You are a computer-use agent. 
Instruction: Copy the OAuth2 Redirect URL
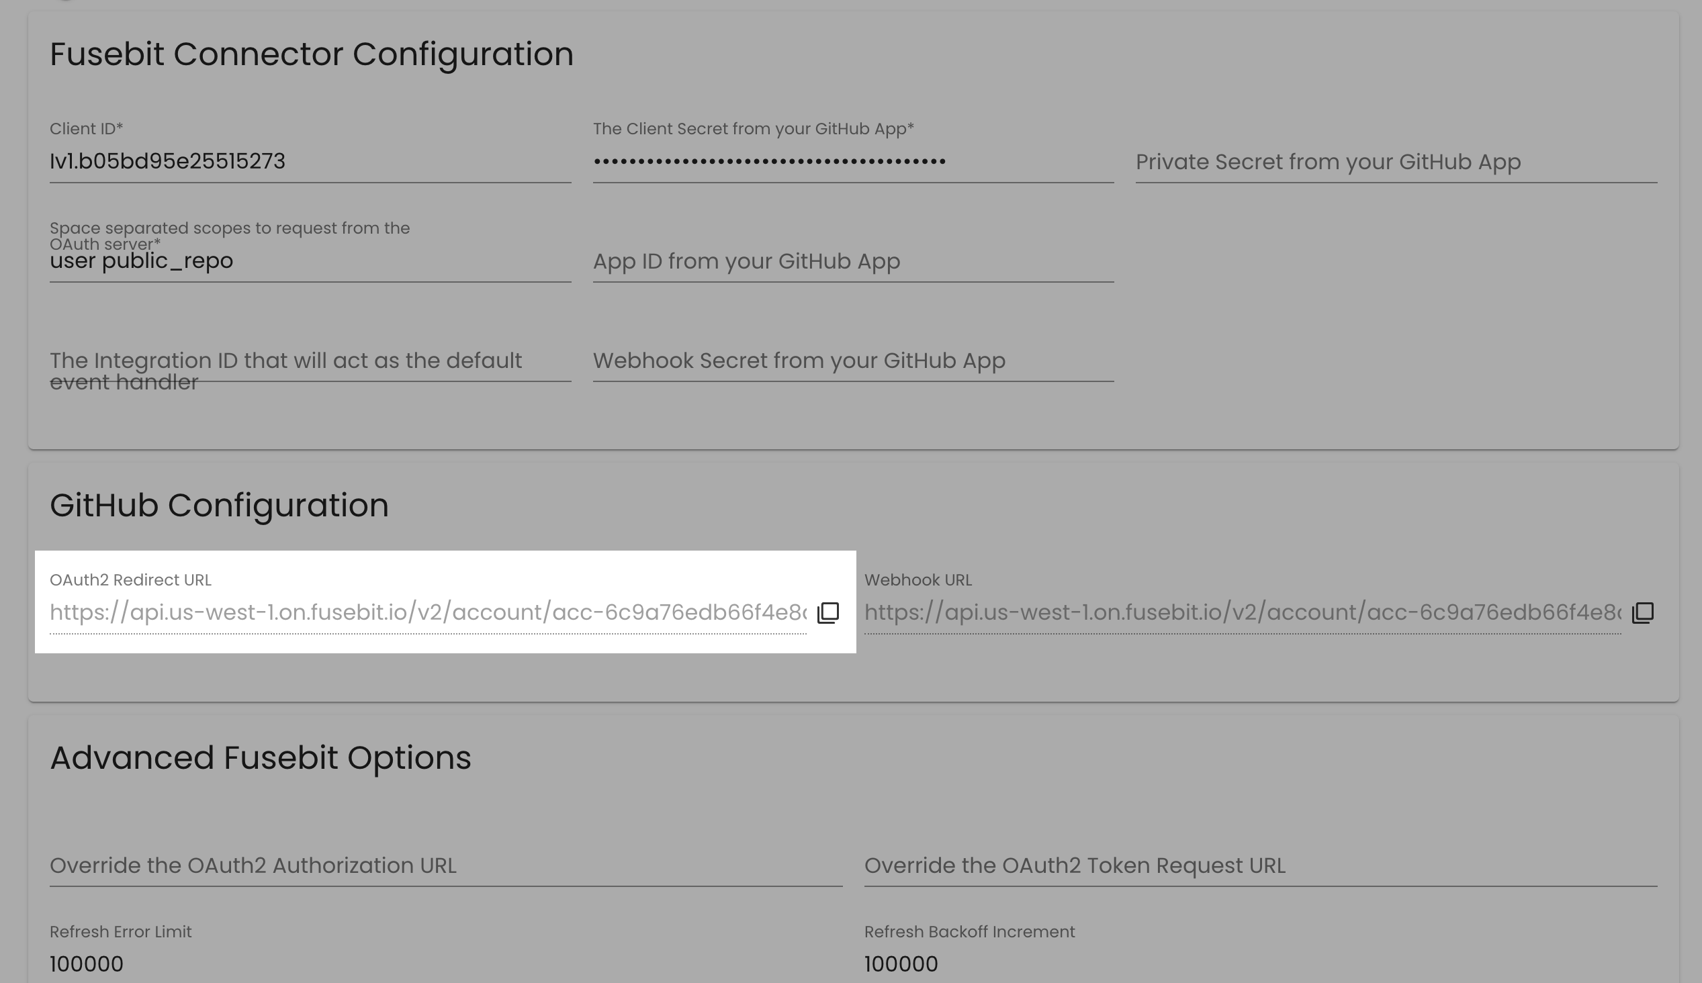[827, 612]
